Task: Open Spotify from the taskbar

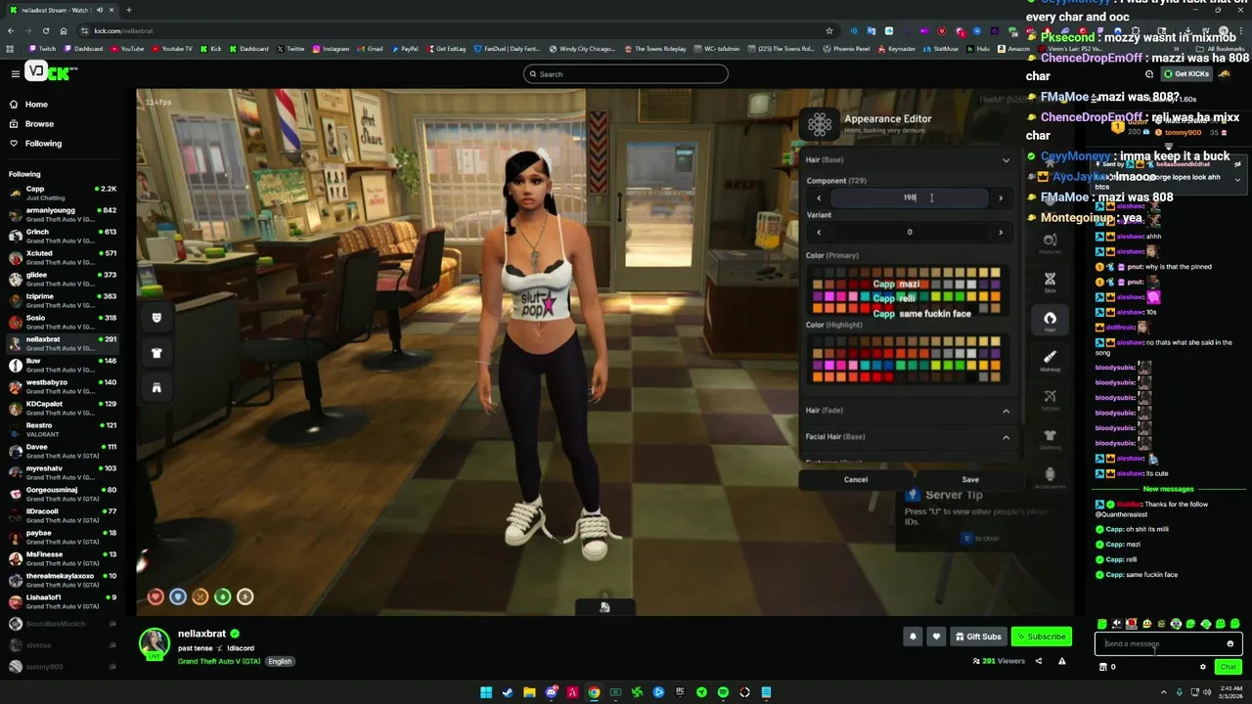Action: 723,692
